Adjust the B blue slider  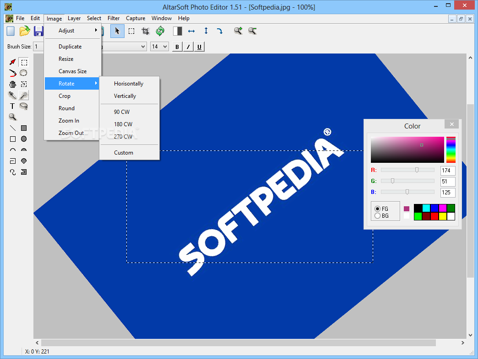407,192
